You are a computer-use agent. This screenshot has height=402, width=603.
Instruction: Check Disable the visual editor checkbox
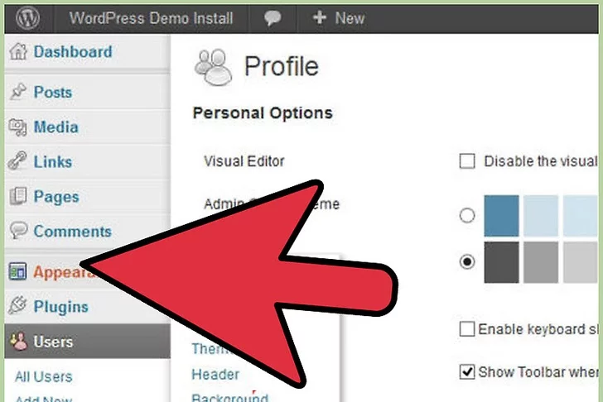coord(467,161)
